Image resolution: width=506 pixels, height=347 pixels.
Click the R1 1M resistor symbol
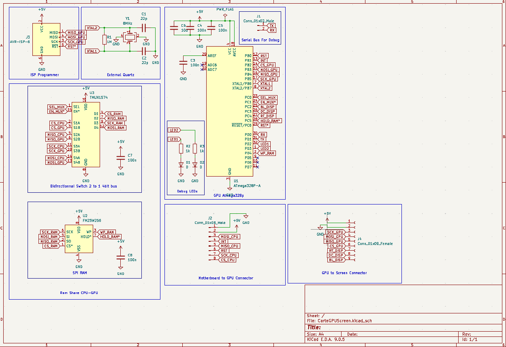pos(105,39)
